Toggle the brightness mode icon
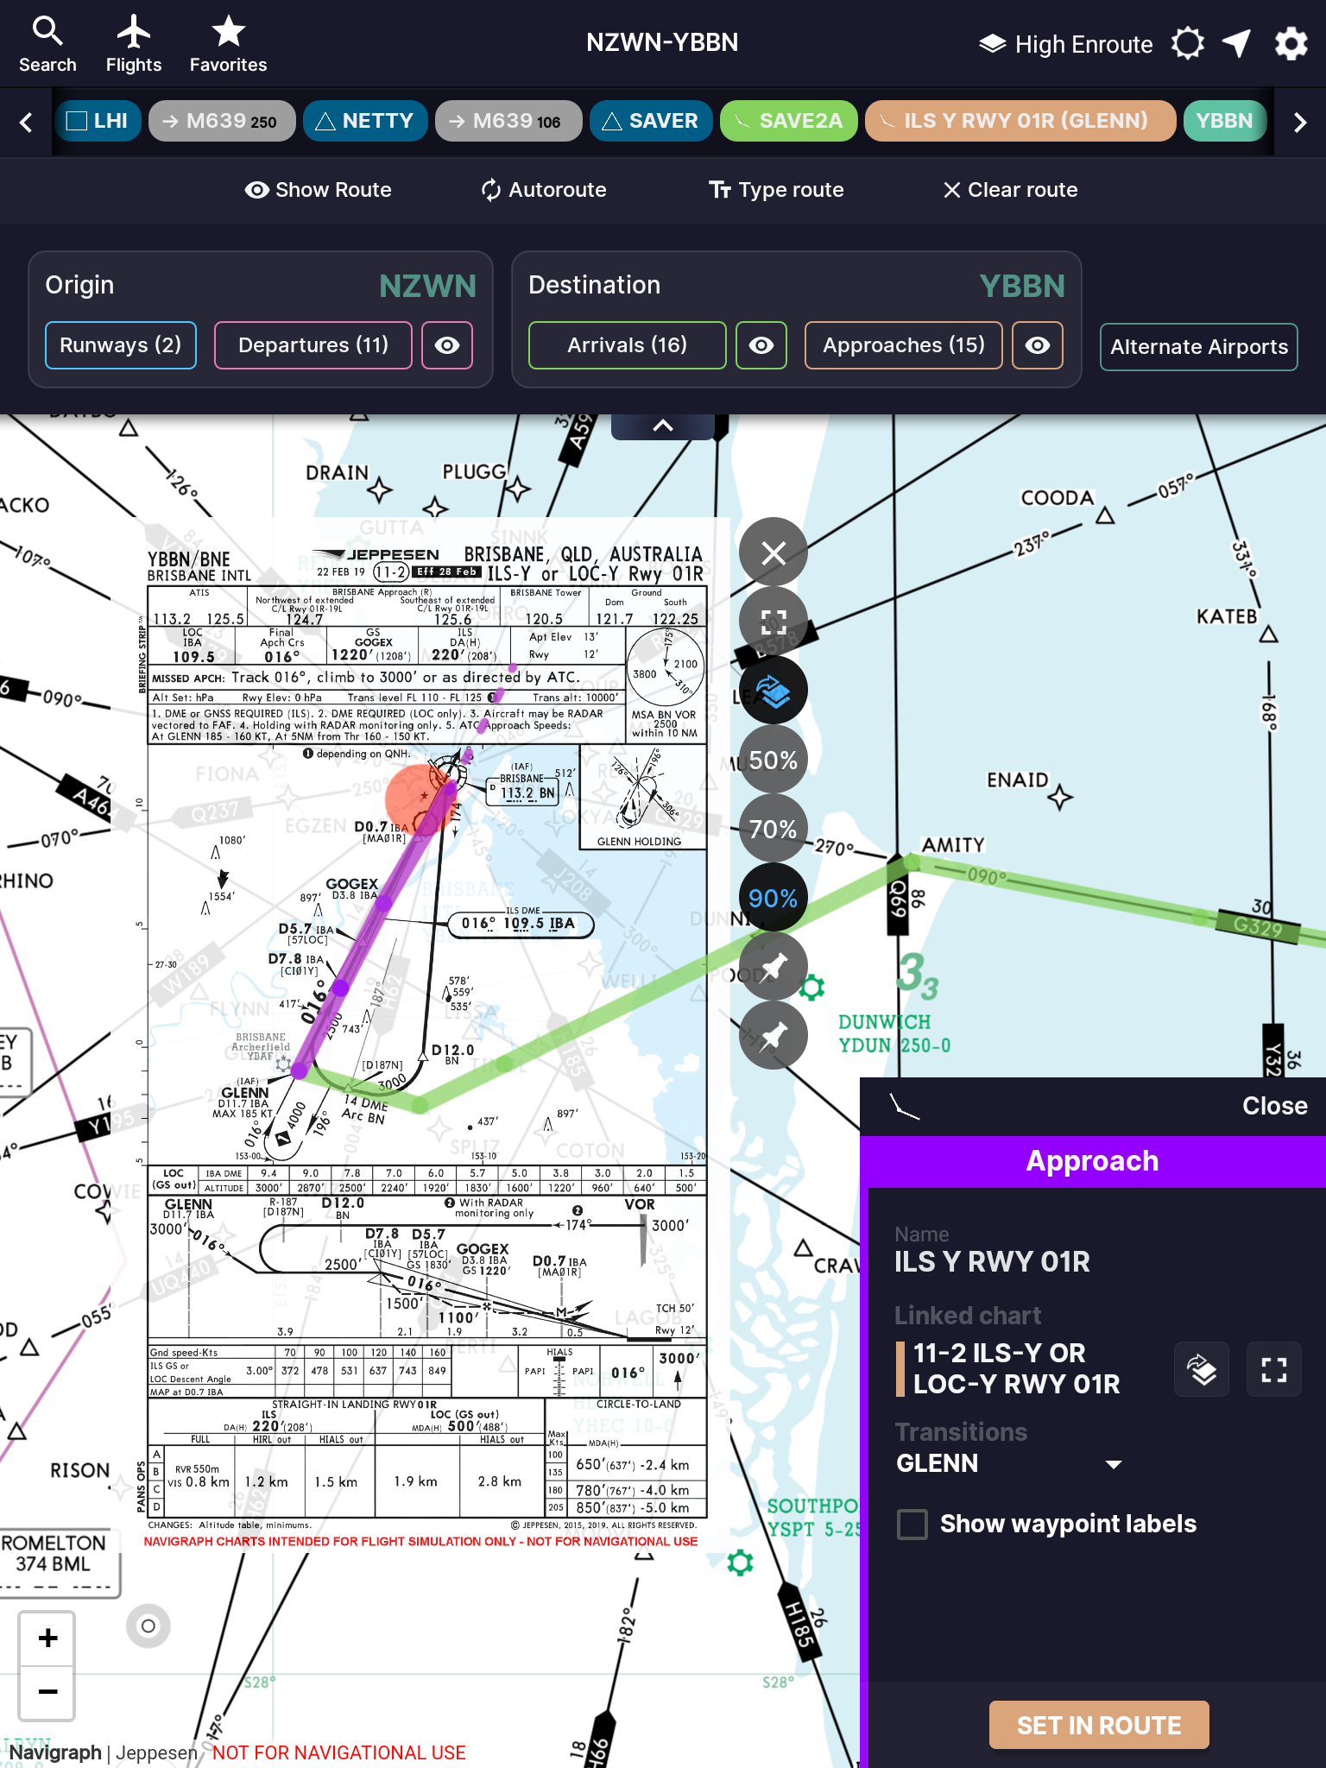Screen dimensions: 1326x1768 coord(1188,44)
